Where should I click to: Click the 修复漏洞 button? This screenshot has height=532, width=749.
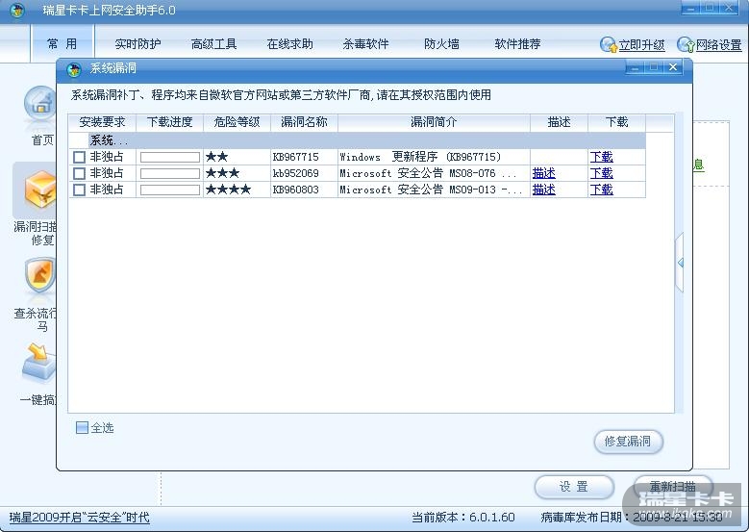pyautogui.click(x=628, y=442)
